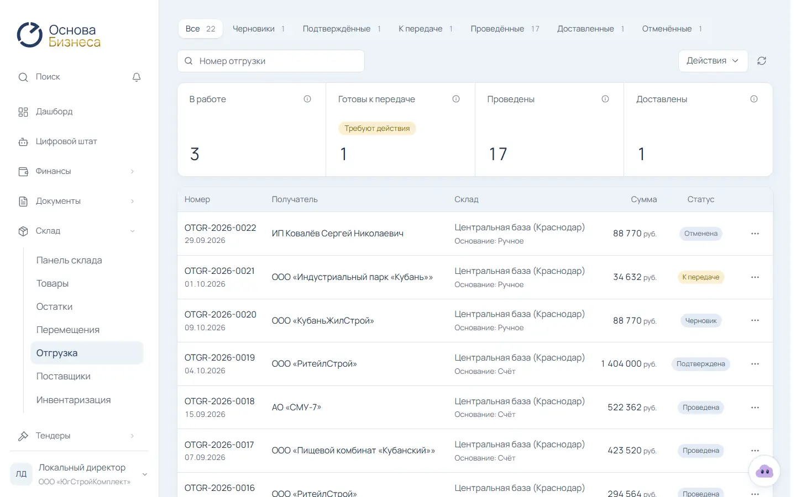Open row menu for OTGR-2026-0022
796x497 pixels.
coord(755,234)
